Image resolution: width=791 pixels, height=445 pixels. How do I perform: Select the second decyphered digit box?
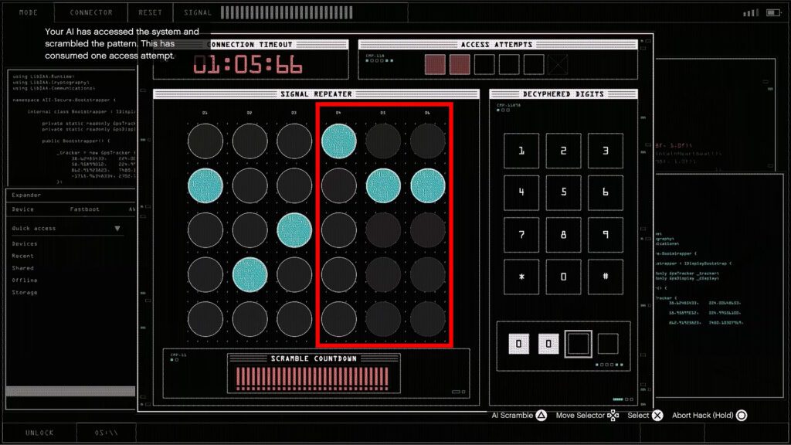(x=548, y=344)
